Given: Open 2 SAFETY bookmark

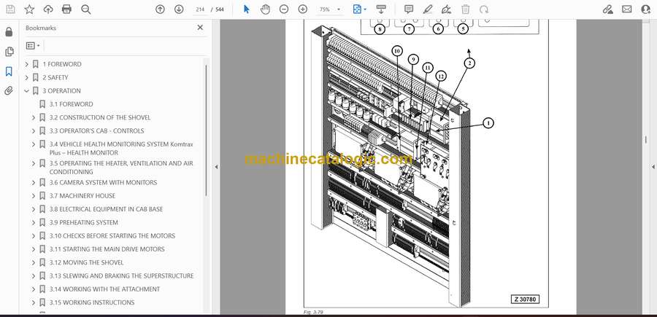Looking at the screenshot, I should click(x=55, y=77).
